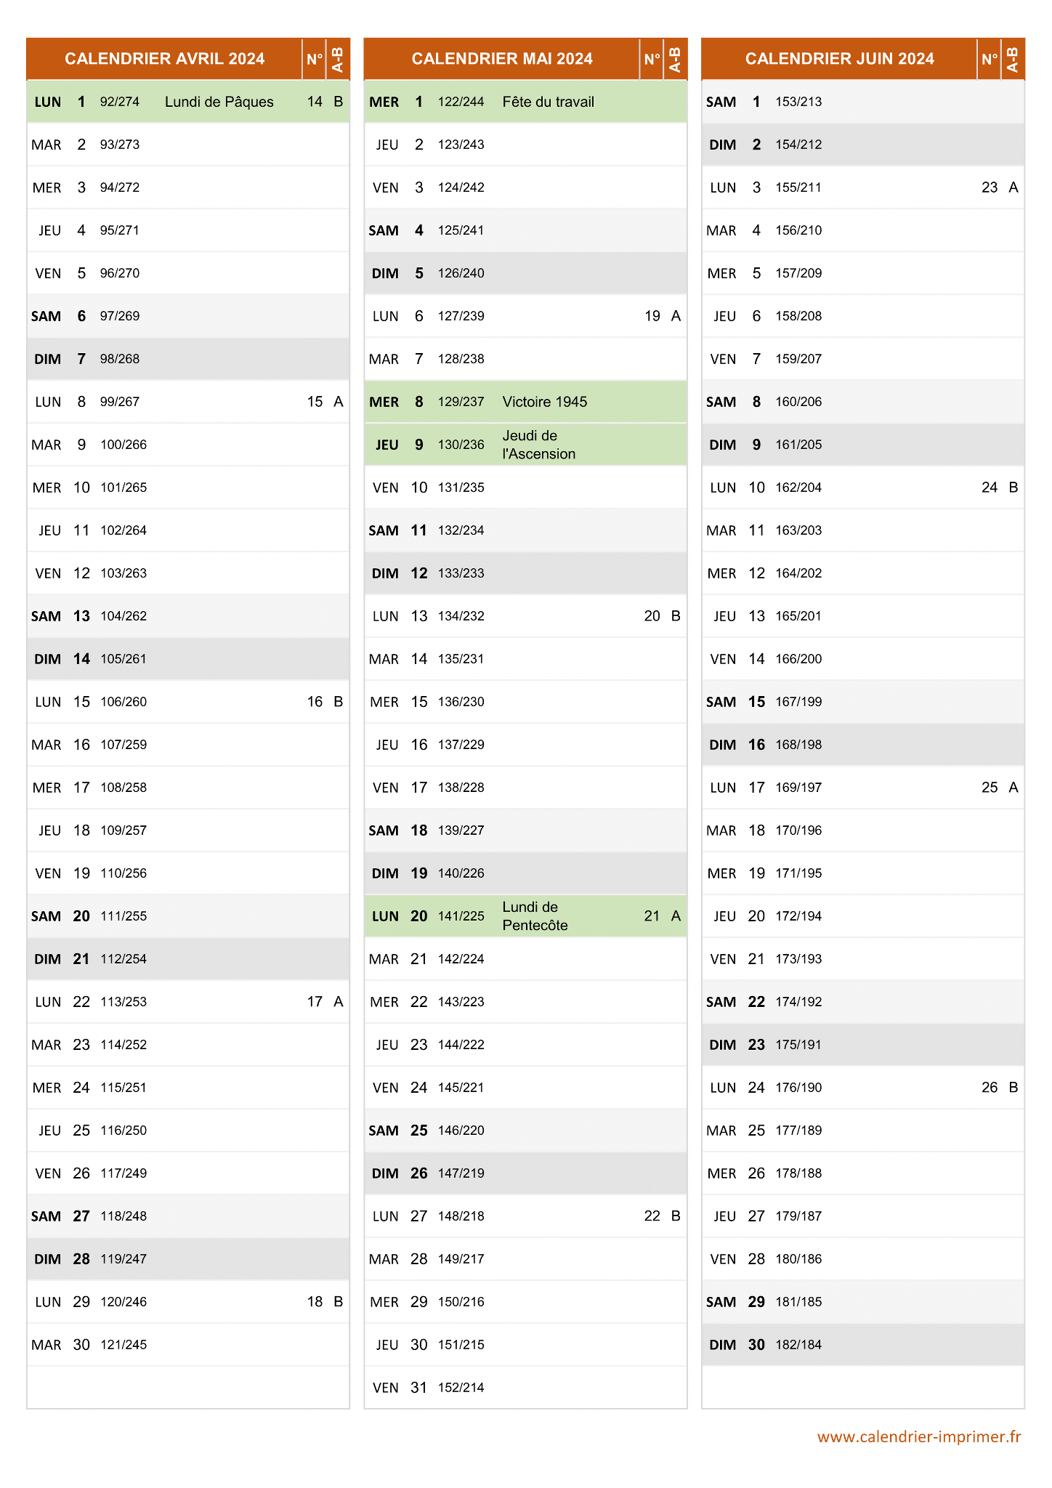Select the Calendrier Mai 2024 header
The width and height of the screenshot is (1052, 1488).
[502, 59]
